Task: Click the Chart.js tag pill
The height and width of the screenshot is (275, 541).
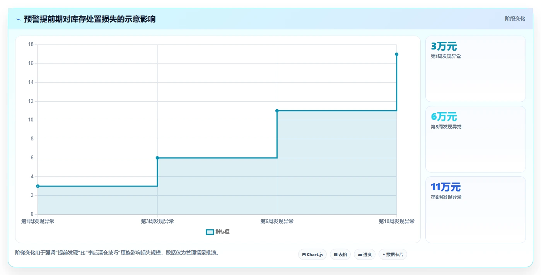Action: 312,255
